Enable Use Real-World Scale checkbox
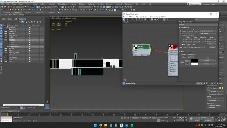 181,36
